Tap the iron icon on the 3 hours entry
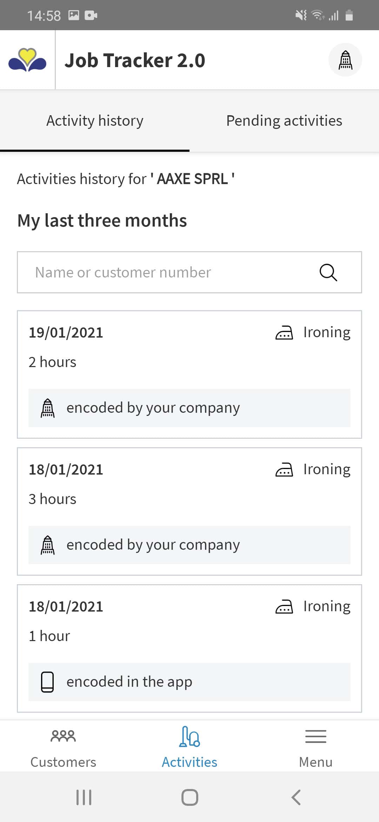This screenshot has height=822, width=379. pyautogui.click(x=284, y=470)
